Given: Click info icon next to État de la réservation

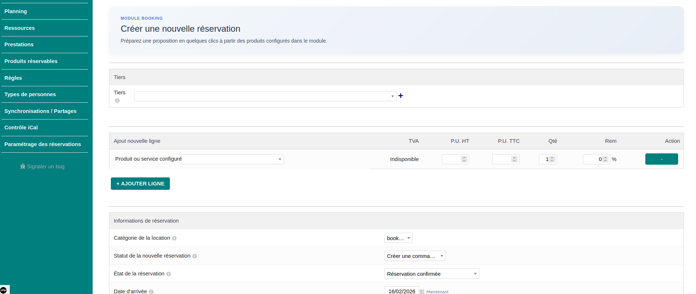Looking at the screenshot, I should [168, 274].
